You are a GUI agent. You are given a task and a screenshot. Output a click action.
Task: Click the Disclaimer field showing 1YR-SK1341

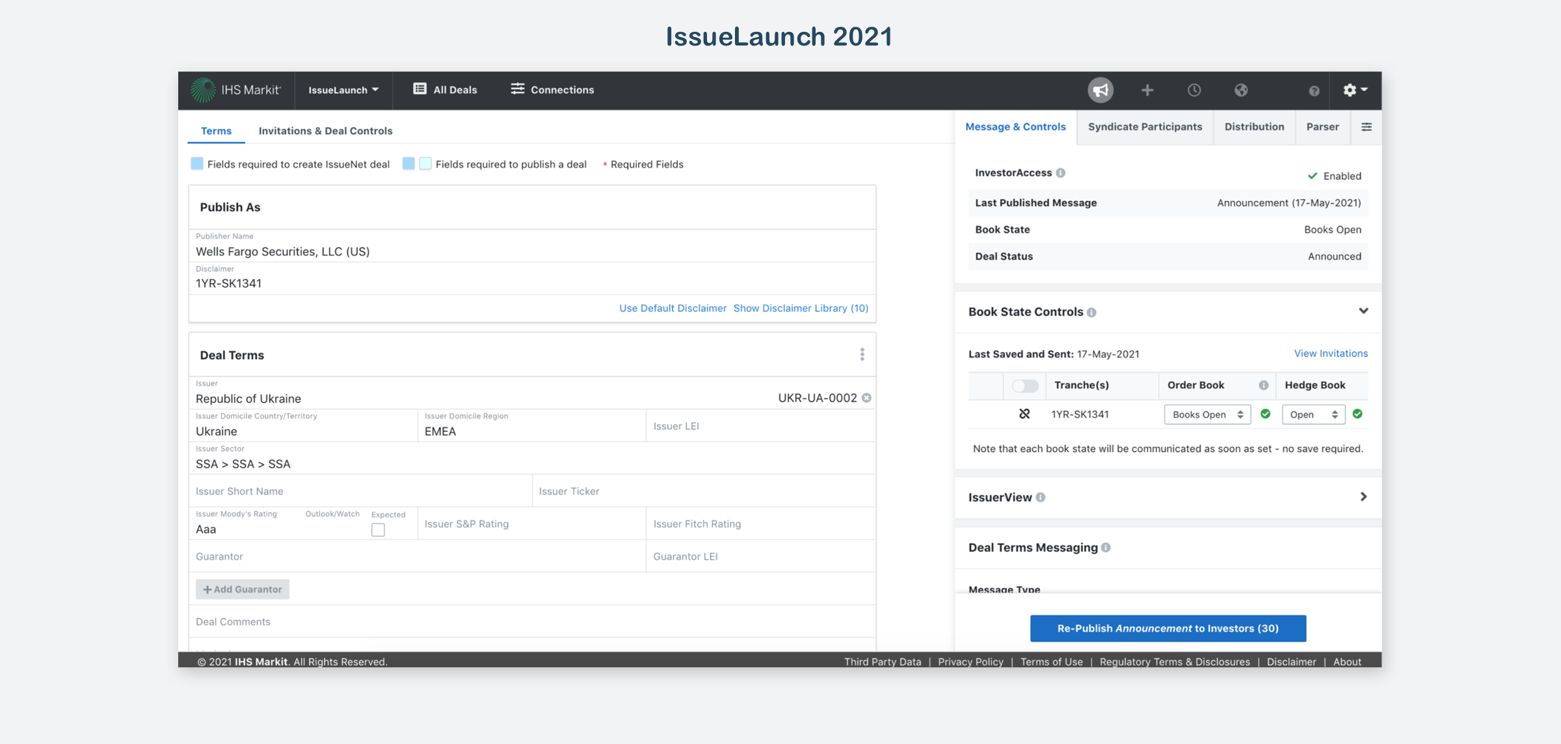pos(532,278)
